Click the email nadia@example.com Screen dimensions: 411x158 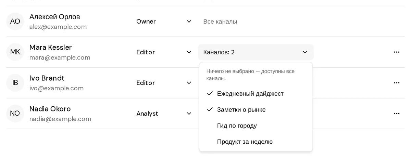(x=60, y=119)
